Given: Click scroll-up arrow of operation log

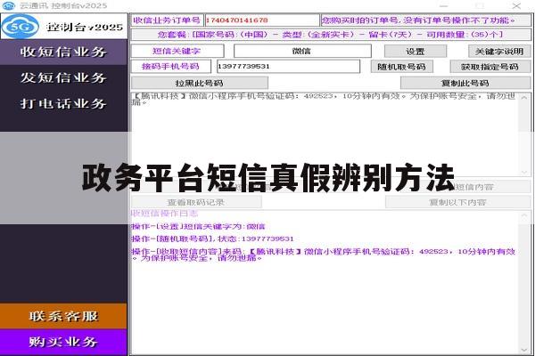Looking at the screenshot, I should click(x=524, y=215).
